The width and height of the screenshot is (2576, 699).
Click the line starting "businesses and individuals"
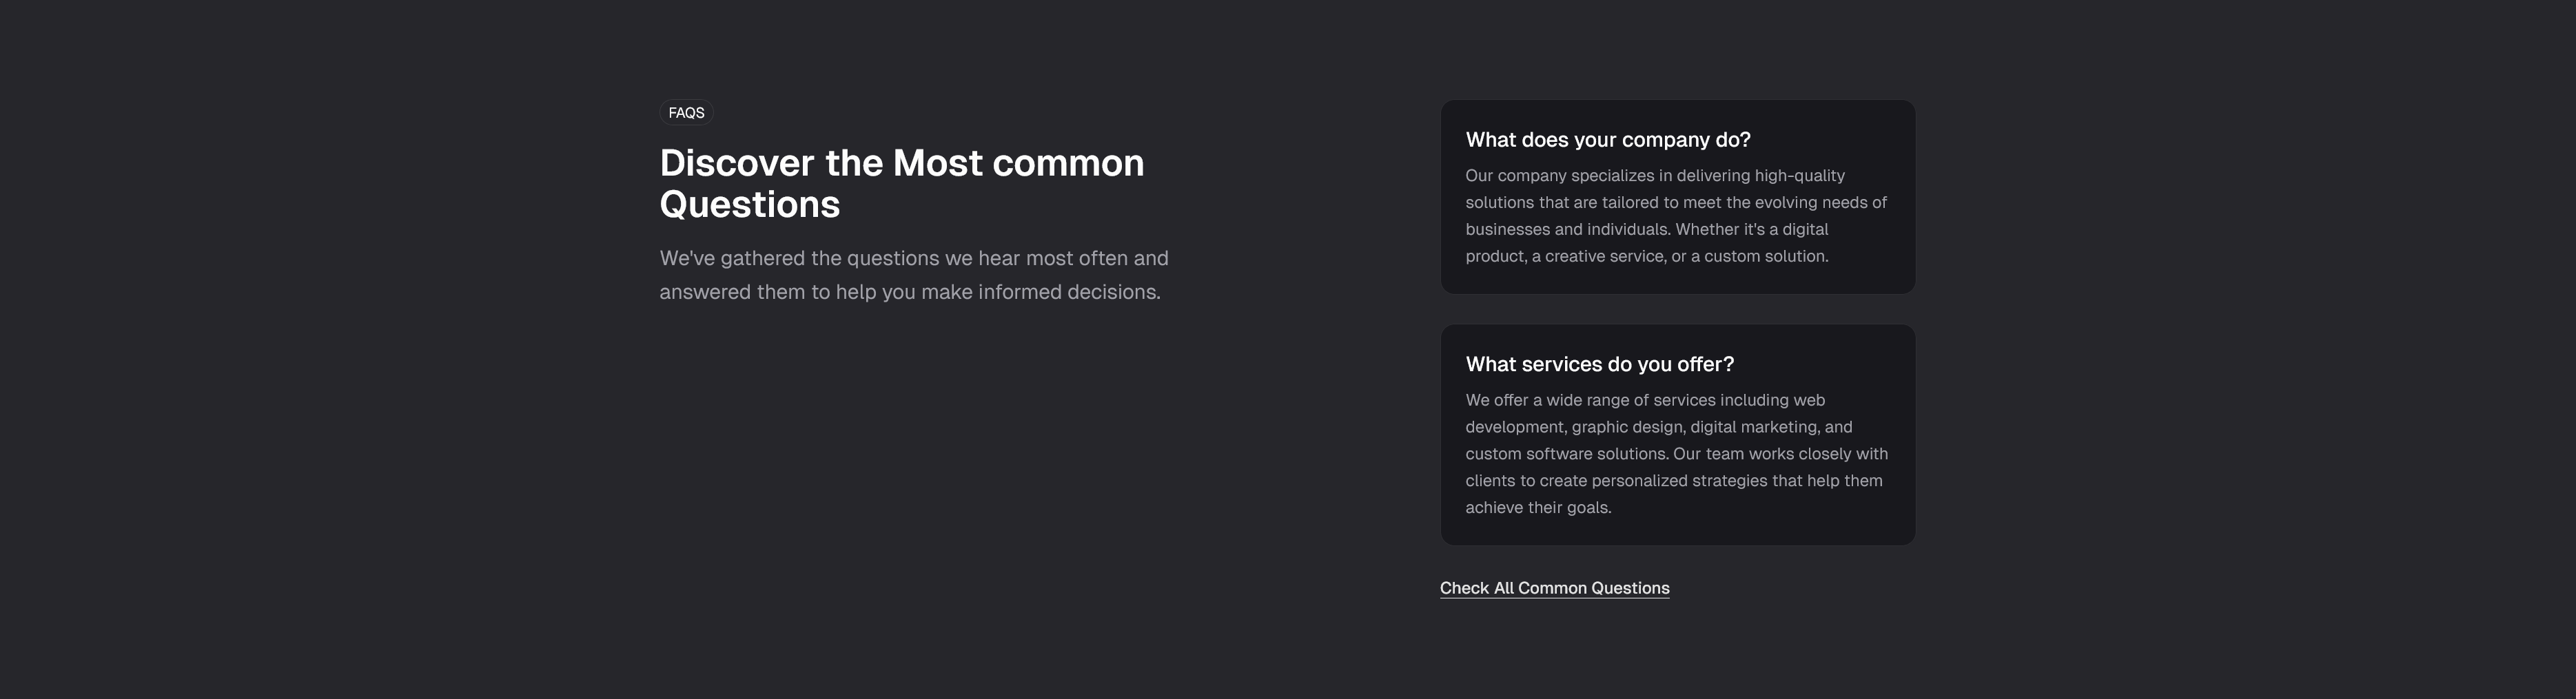(x=1646, y=230)
